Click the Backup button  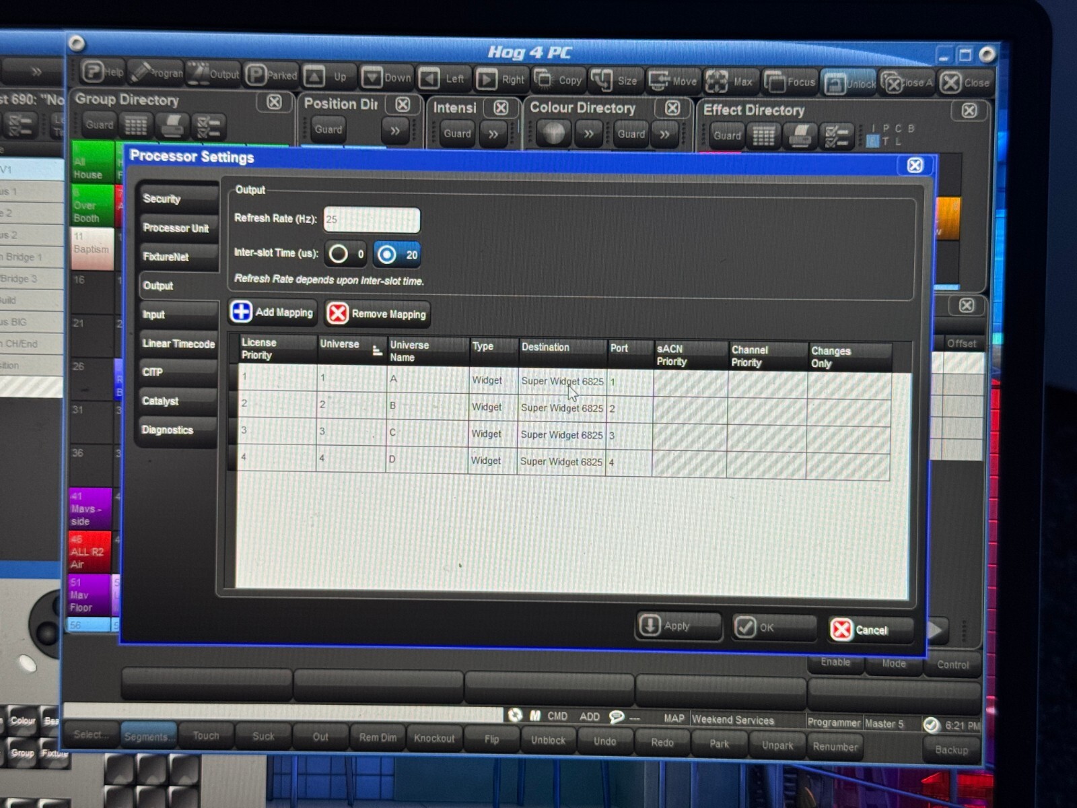[952, 749]
